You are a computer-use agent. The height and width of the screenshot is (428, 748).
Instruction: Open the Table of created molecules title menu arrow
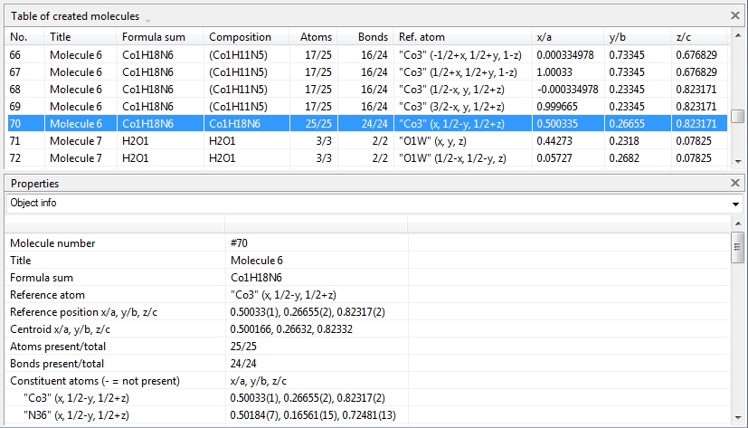point(147,19)
